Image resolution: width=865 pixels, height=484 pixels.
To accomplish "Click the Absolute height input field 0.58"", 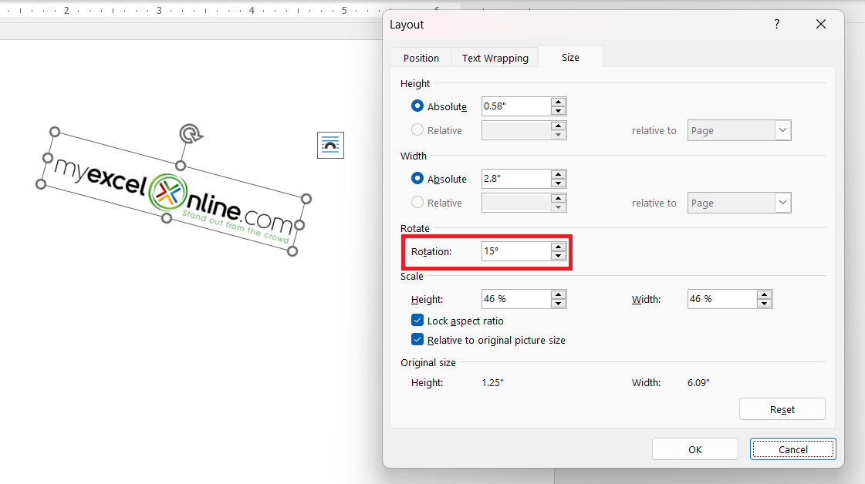I will coord(515,106).
